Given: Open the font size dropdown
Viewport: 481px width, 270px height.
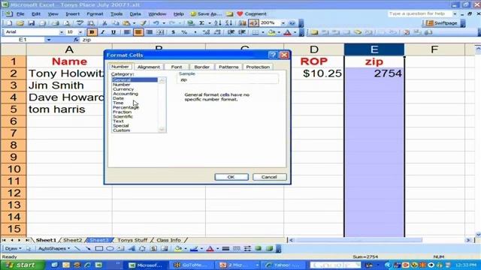Looking at the screenshot, I should (80, 32).
